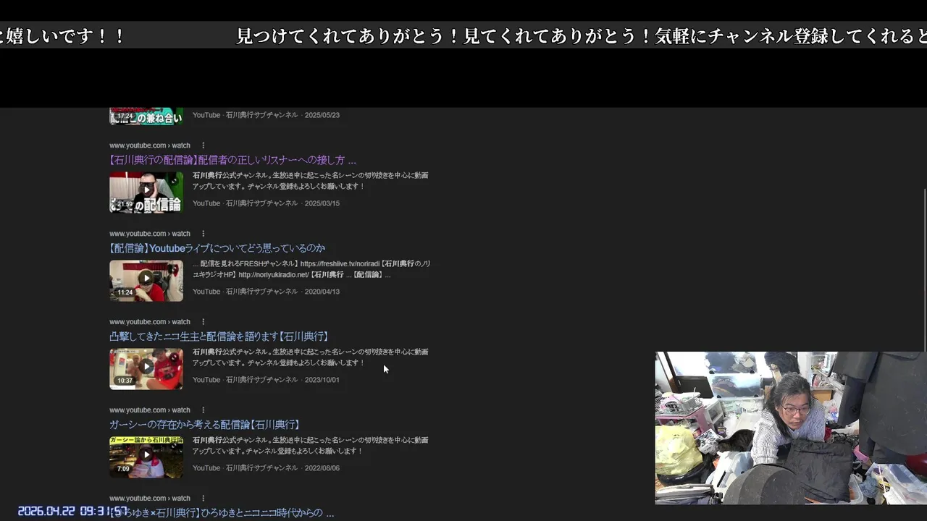The image size is (927, 521).
Task: Click the scrolling ticker text チャンネル登録
Action: coord(769,36)
